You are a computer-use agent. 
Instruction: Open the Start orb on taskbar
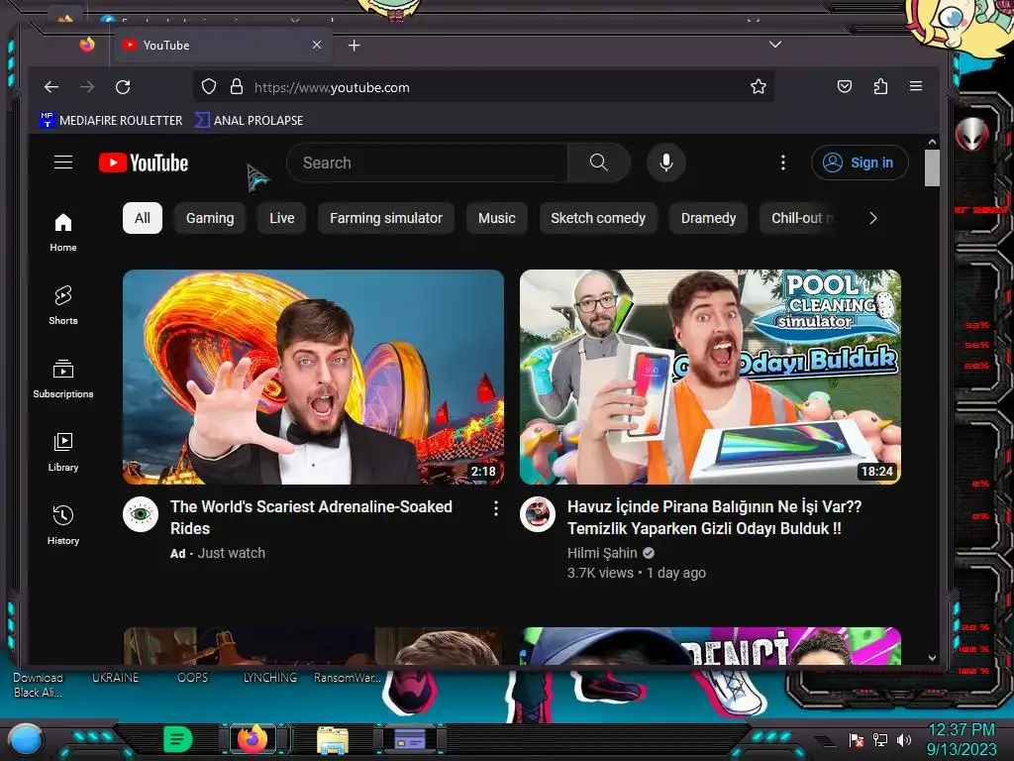[26, 739]
